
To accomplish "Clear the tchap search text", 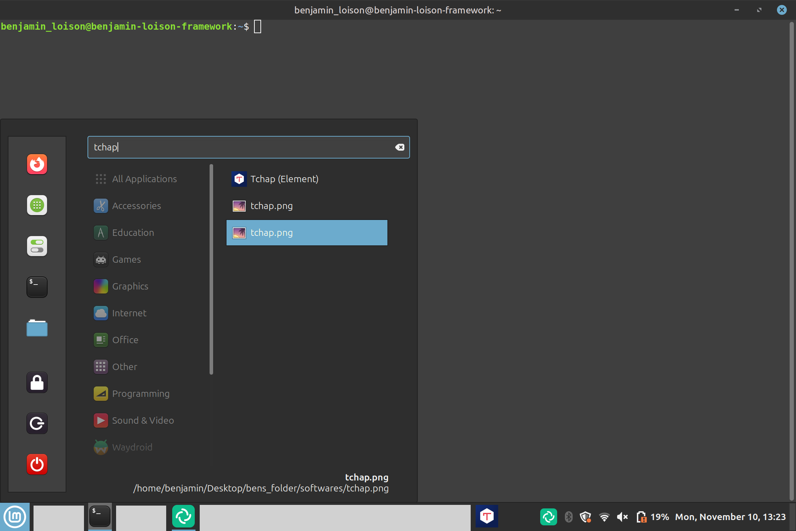I will pos(399,147).
